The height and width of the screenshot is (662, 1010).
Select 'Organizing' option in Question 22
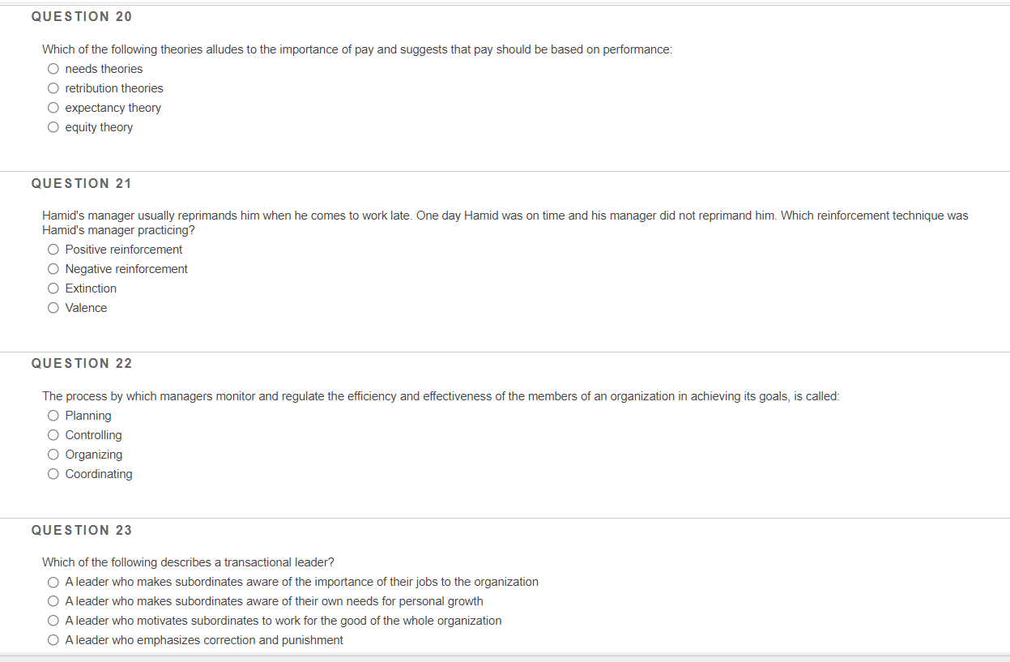point(53,454)
